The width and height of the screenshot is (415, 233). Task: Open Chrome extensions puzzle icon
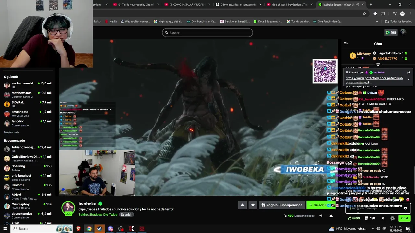[383, 14]
